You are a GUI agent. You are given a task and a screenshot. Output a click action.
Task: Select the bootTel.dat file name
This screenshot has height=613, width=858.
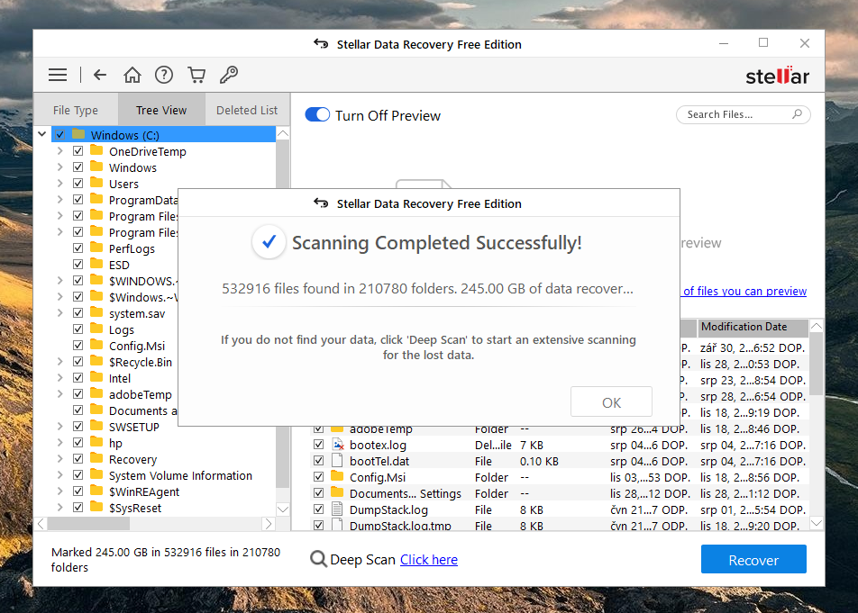[379, 461]
